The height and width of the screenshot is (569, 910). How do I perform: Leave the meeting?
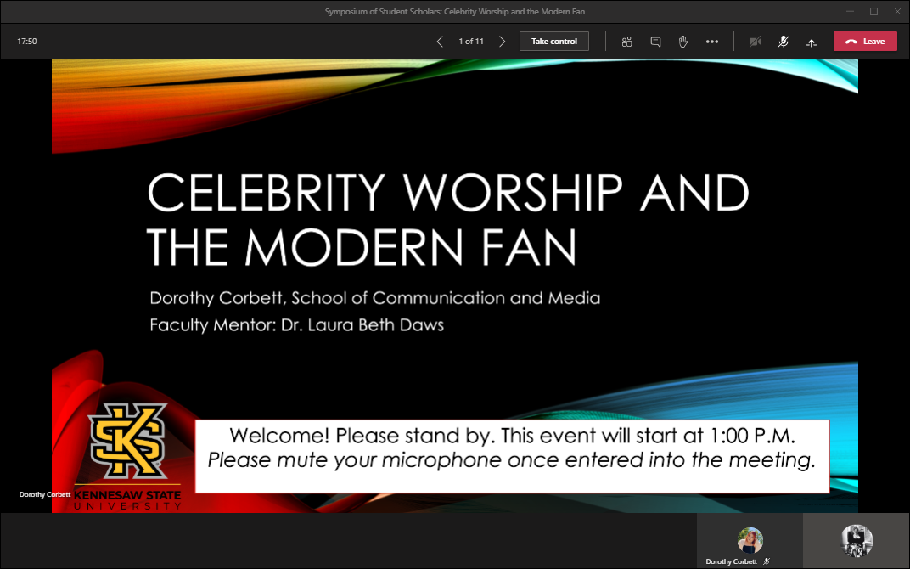(865, 42)
